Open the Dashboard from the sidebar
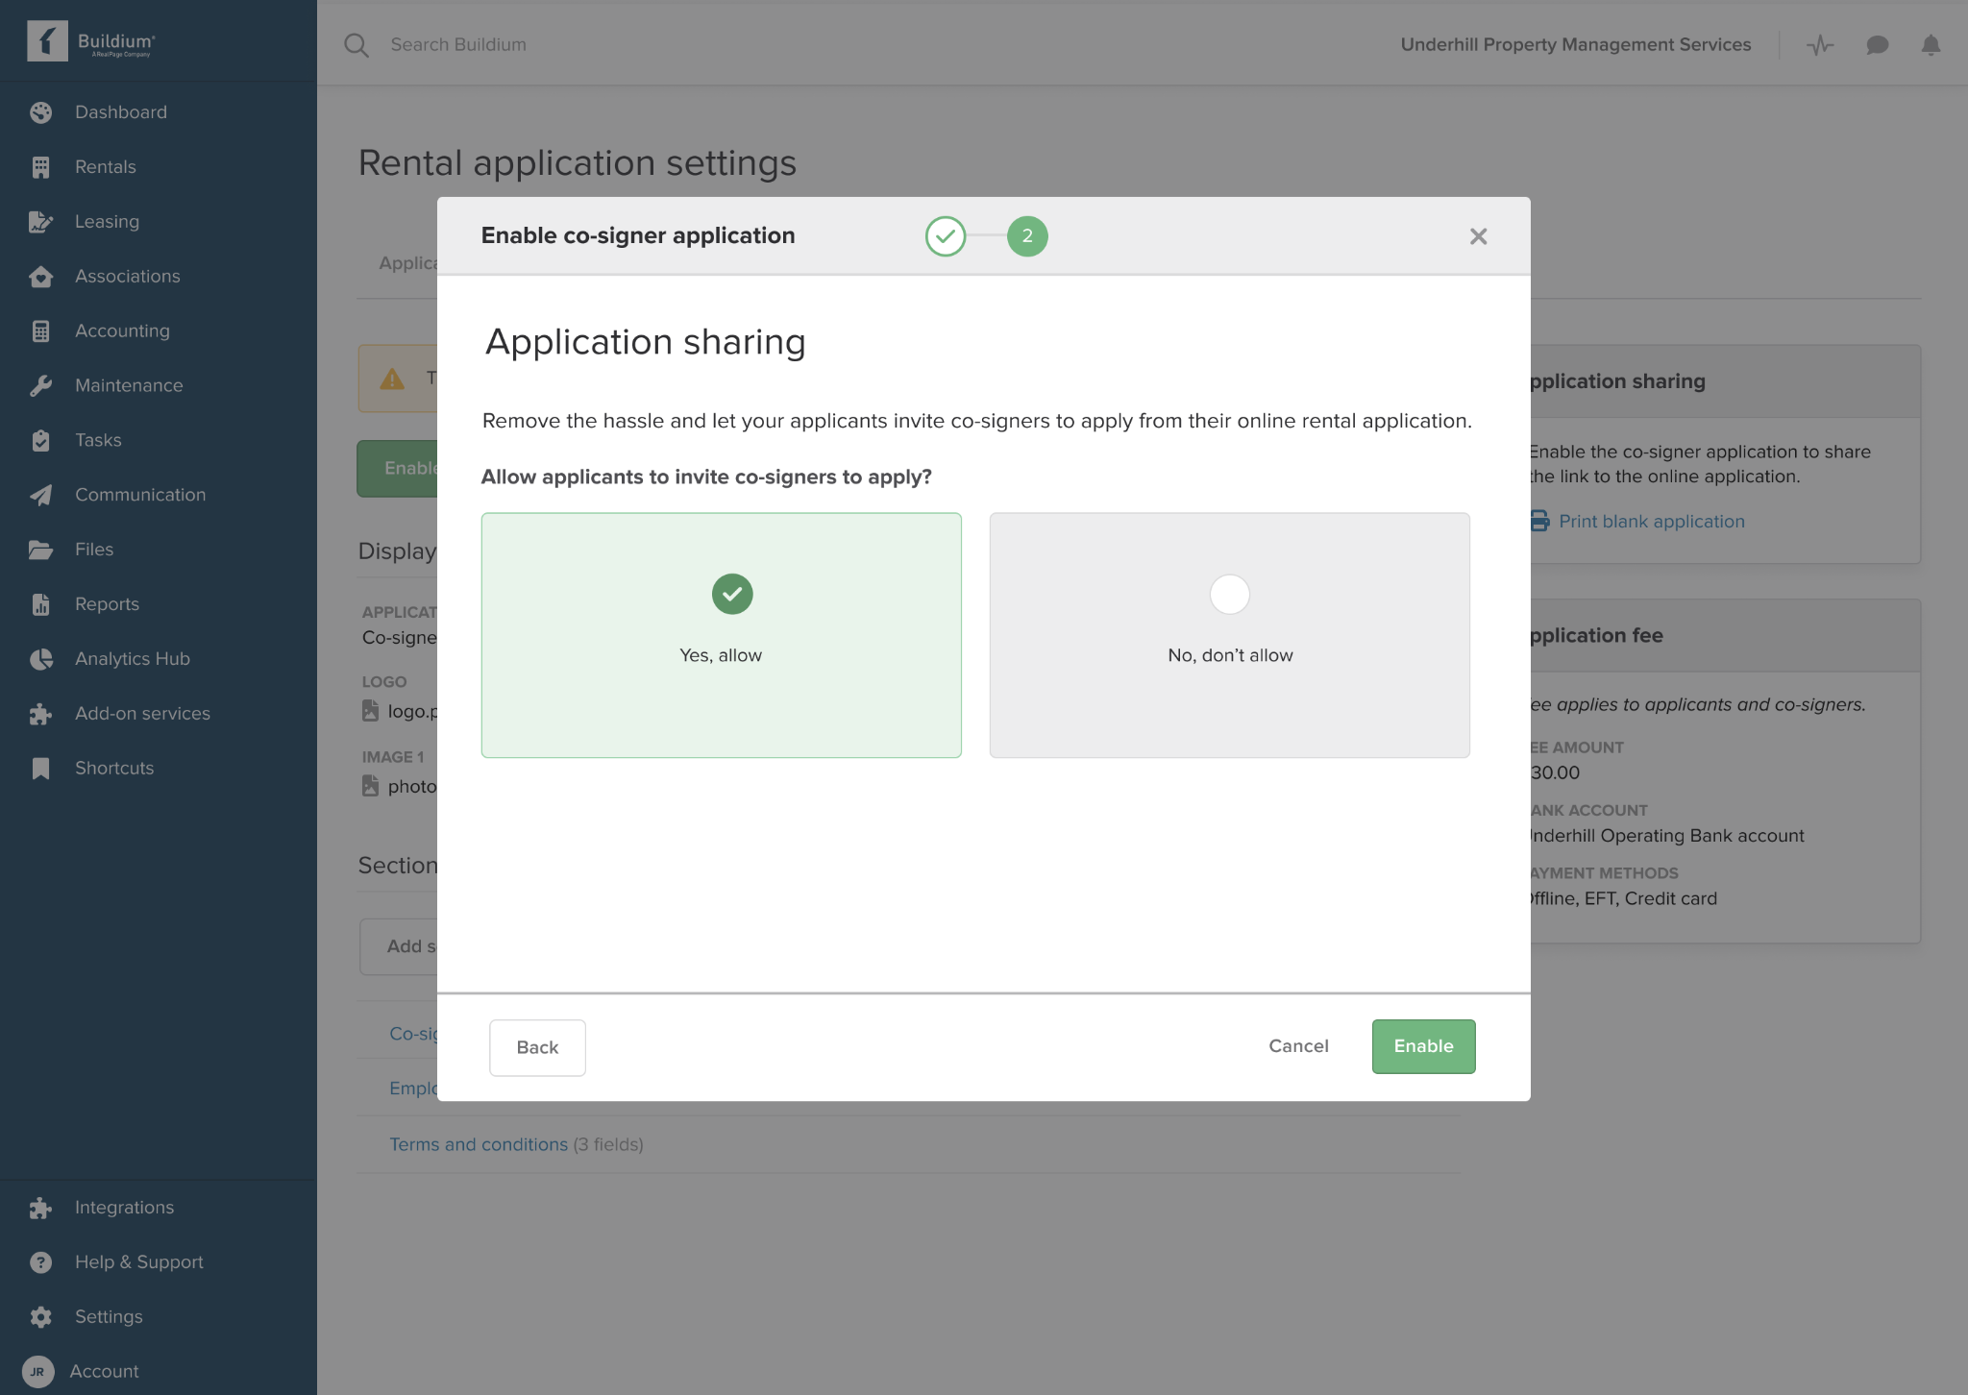The image size is (1968, 1395). pos(121,111)
